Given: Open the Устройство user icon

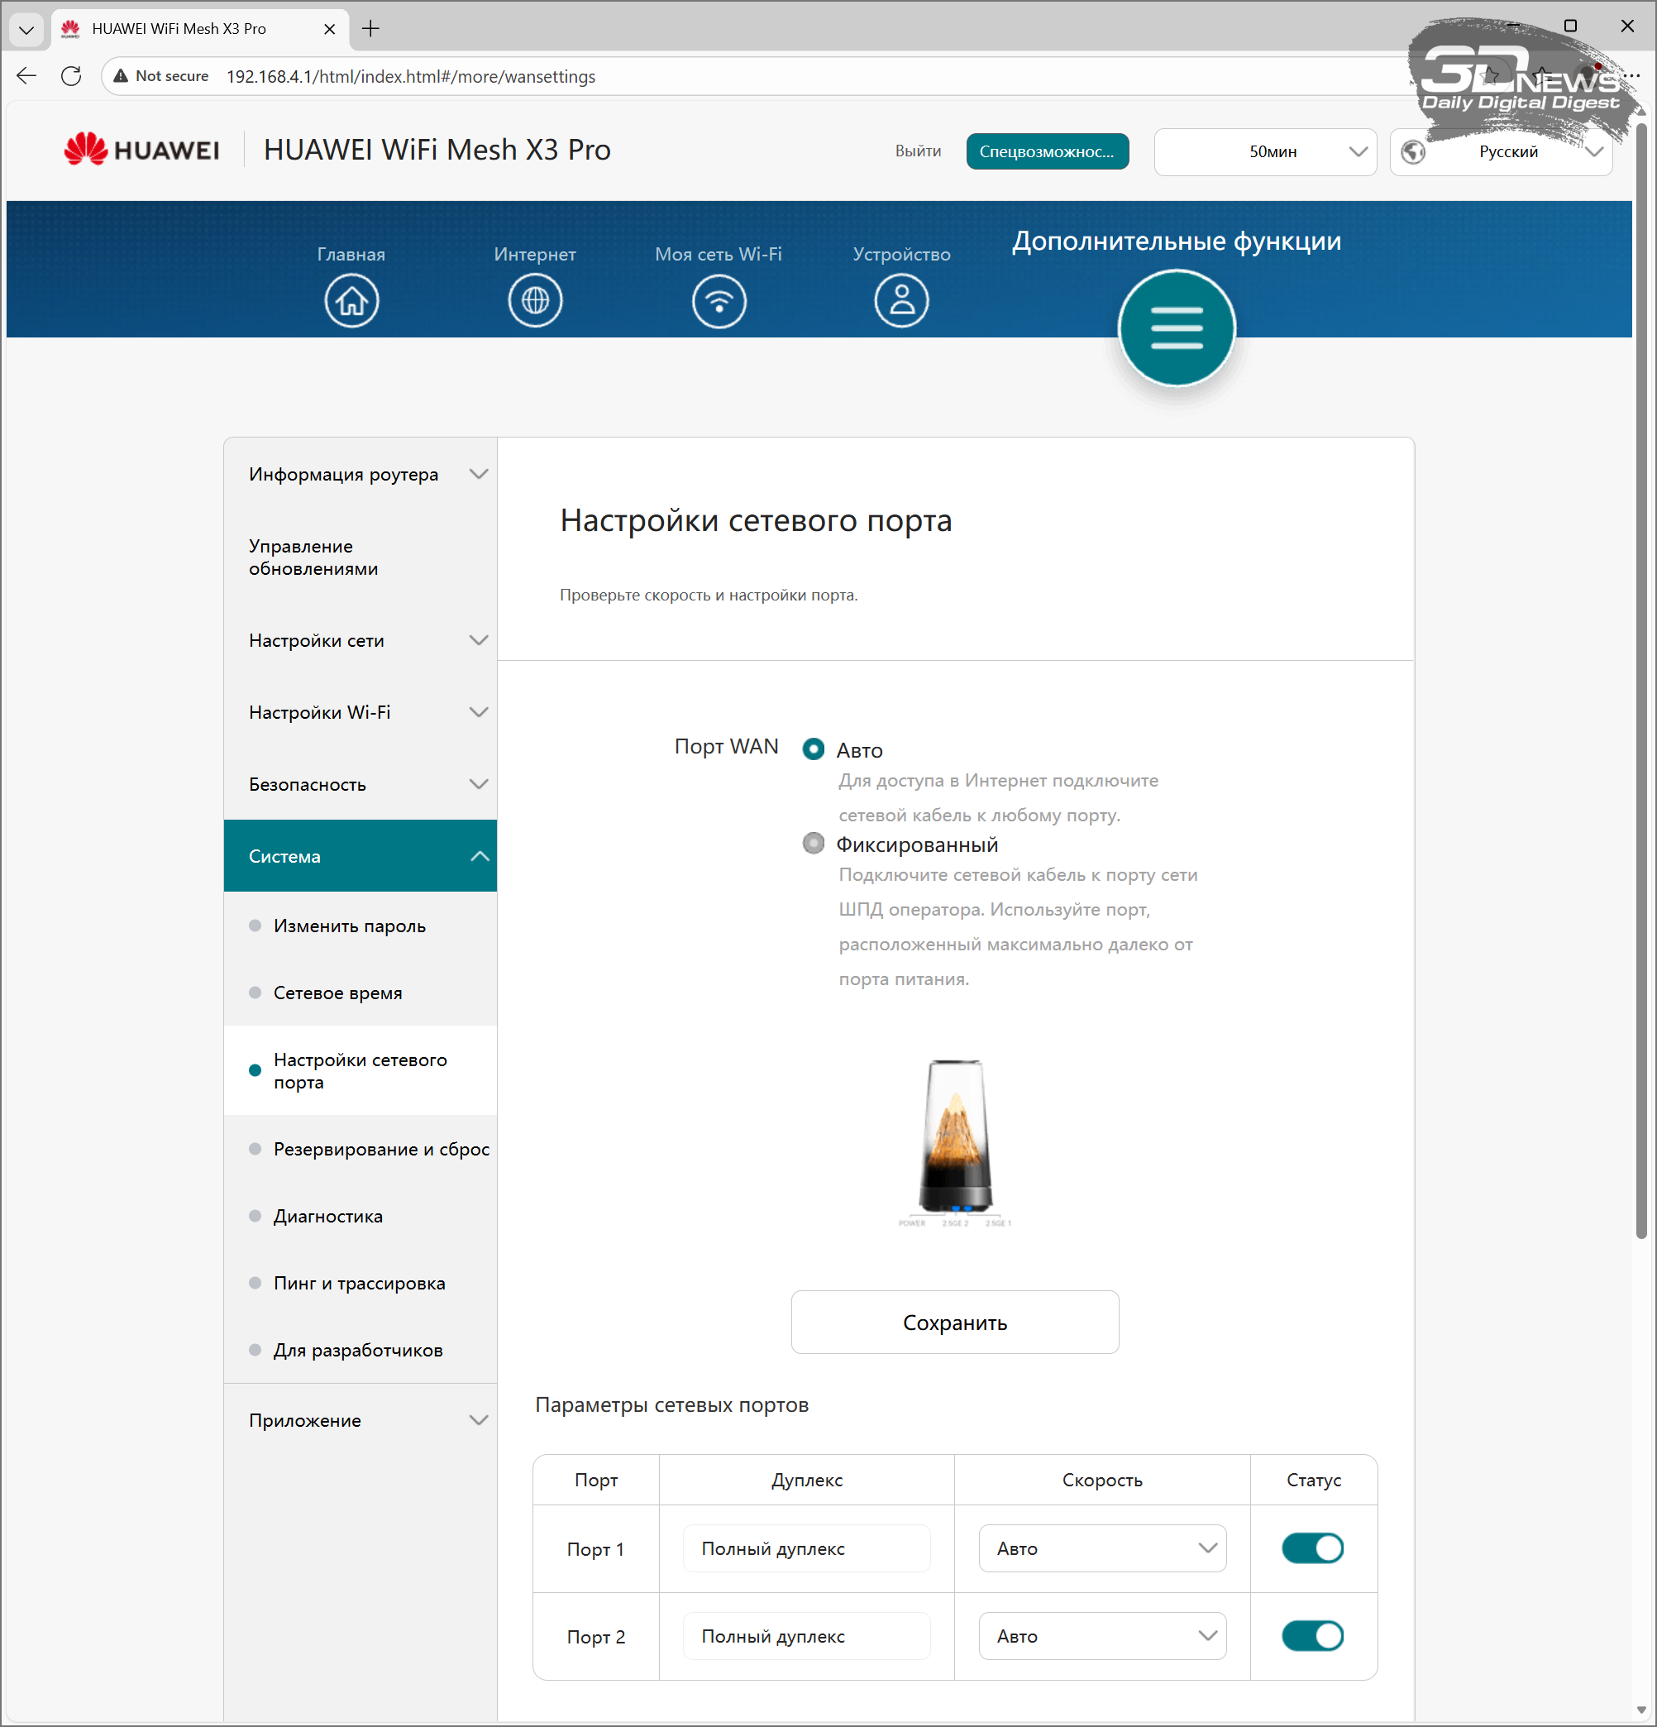Looking at the screenshot, I should 901,301.
